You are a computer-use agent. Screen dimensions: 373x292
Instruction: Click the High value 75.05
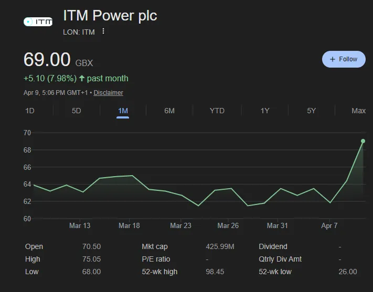point(92,259)
